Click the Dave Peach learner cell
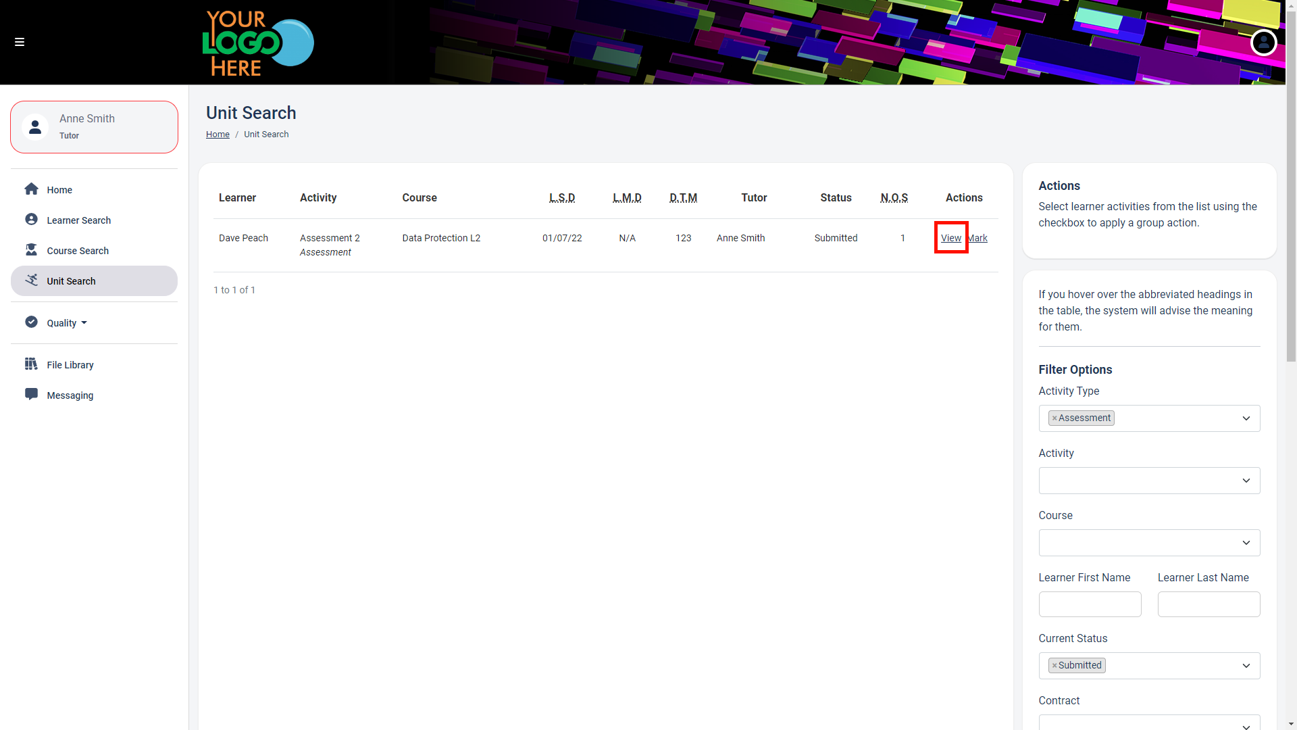Screen dimensions: 1297x730 point(243,238)
